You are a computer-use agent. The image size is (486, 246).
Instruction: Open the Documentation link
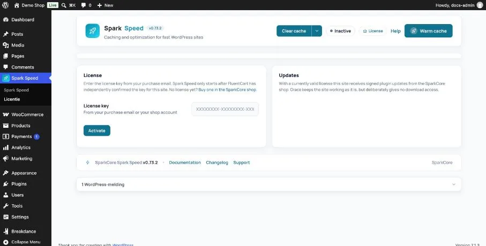(x=185, y=163)
